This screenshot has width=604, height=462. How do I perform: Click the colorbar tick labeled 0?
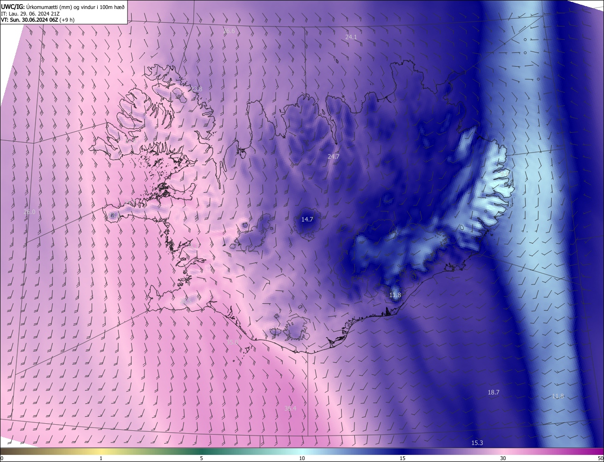pyautogui.click(x=2, y=458)
